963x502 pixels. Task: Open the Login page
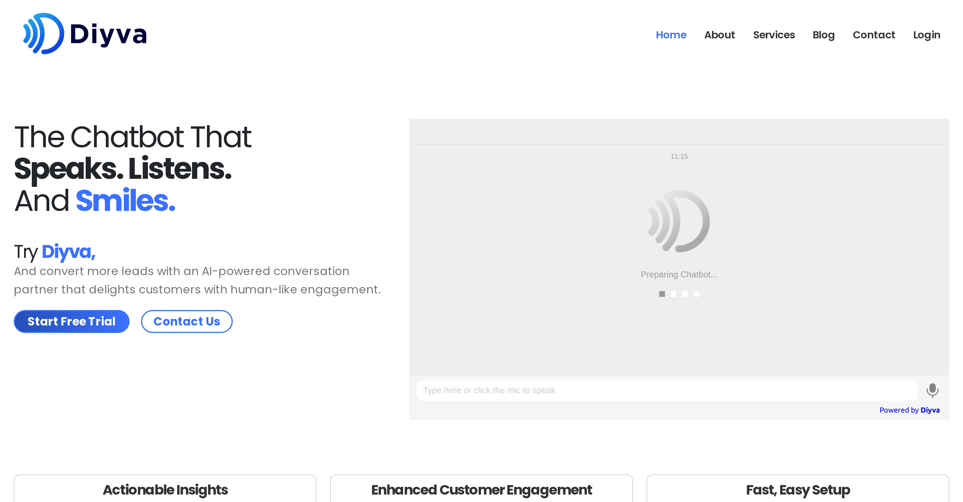[927, 34]
